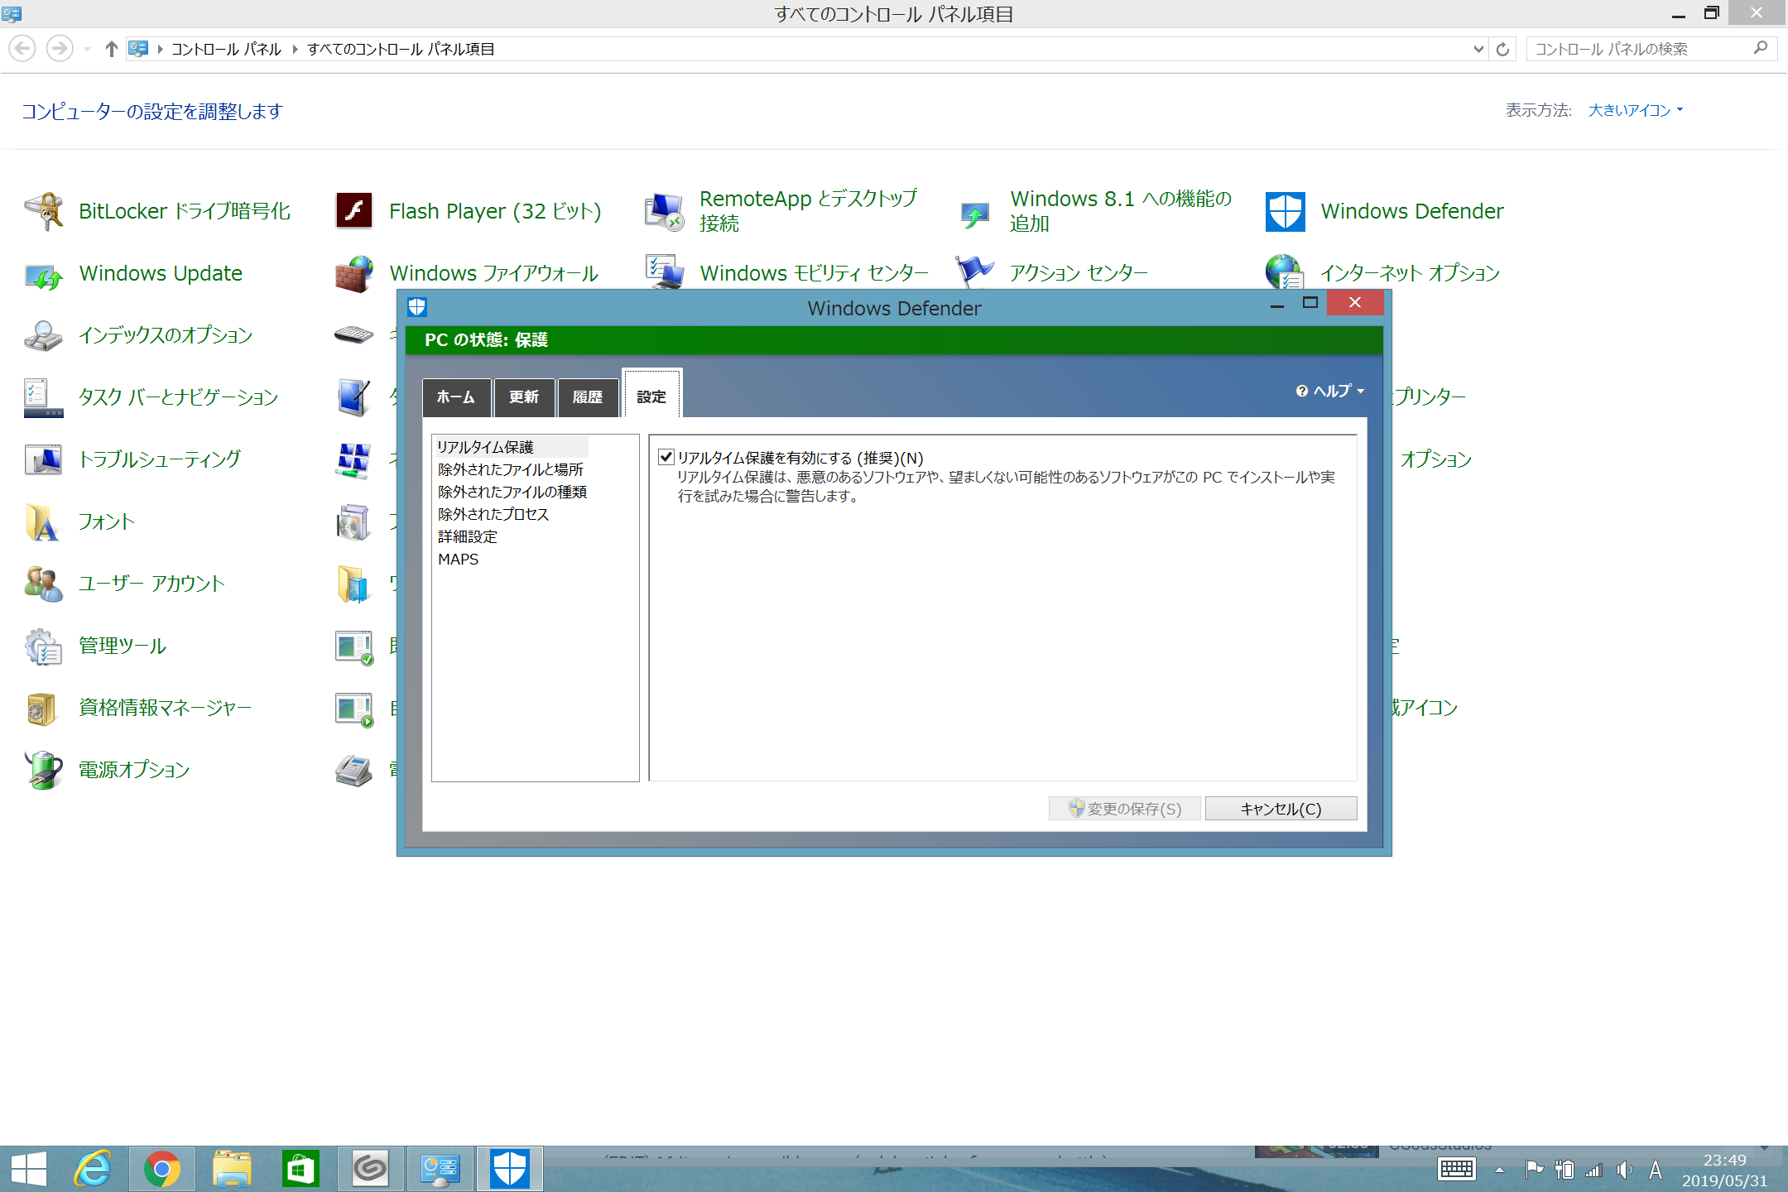Click the refresh button in address bar
This screenshot has height=1192, width=1788.
[x=1502, y=49]
